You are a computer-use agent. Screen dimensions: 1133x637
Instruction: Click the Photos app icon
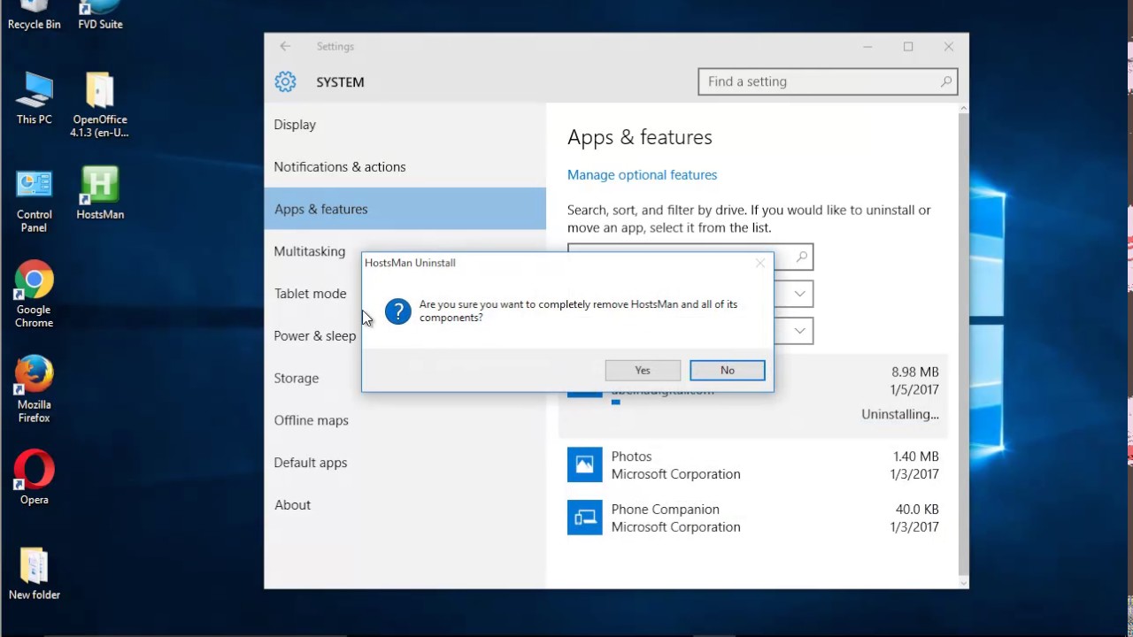[584, 464]
